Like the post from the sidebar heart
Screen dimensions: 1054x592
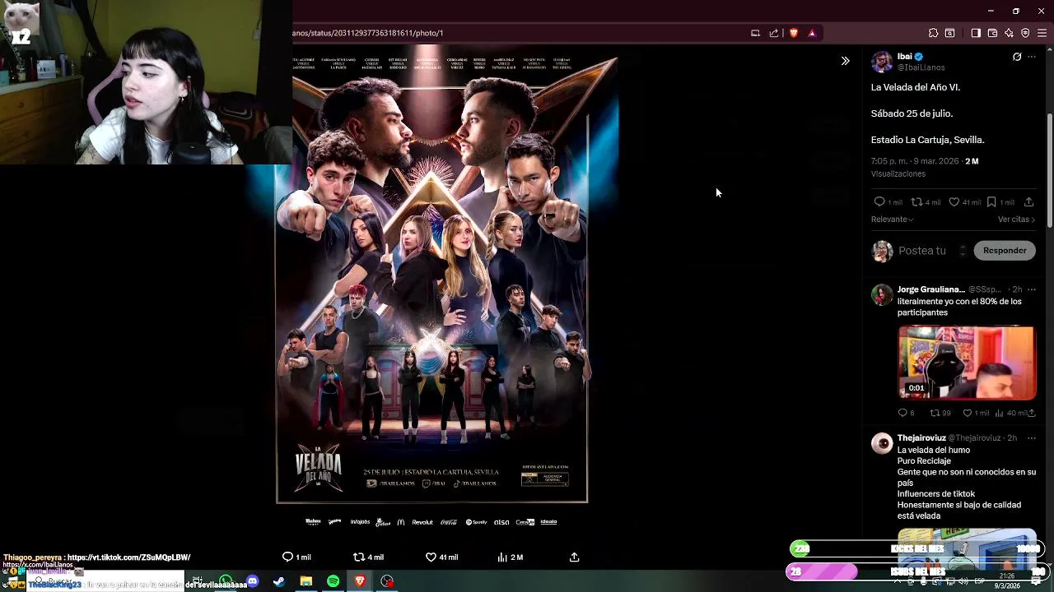[x=954, y=201]
